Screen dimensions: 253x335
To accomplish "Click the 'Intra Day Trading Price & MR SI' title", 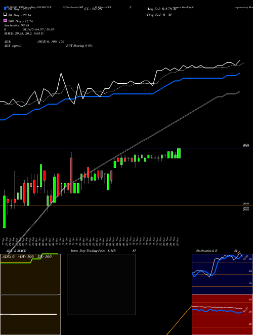I will 103,251.
